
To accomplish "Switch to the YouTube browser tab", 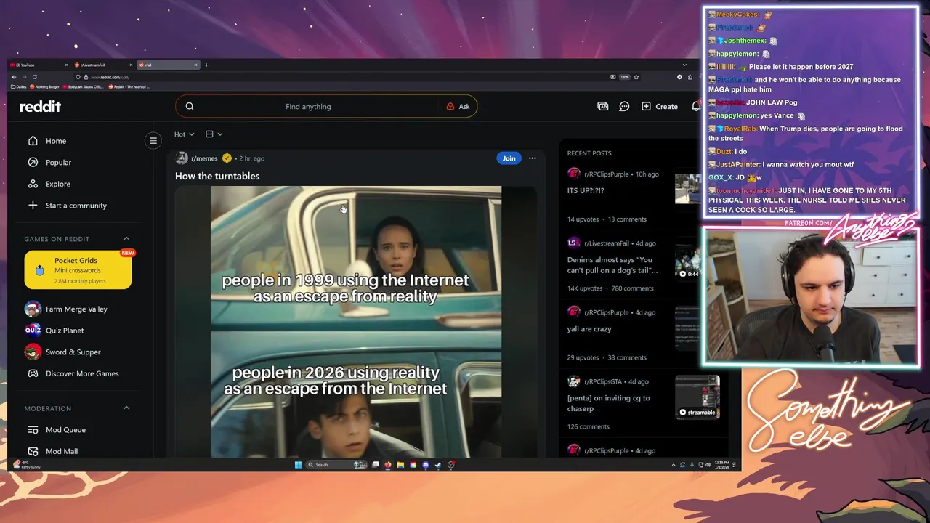I will click(39, 65).
